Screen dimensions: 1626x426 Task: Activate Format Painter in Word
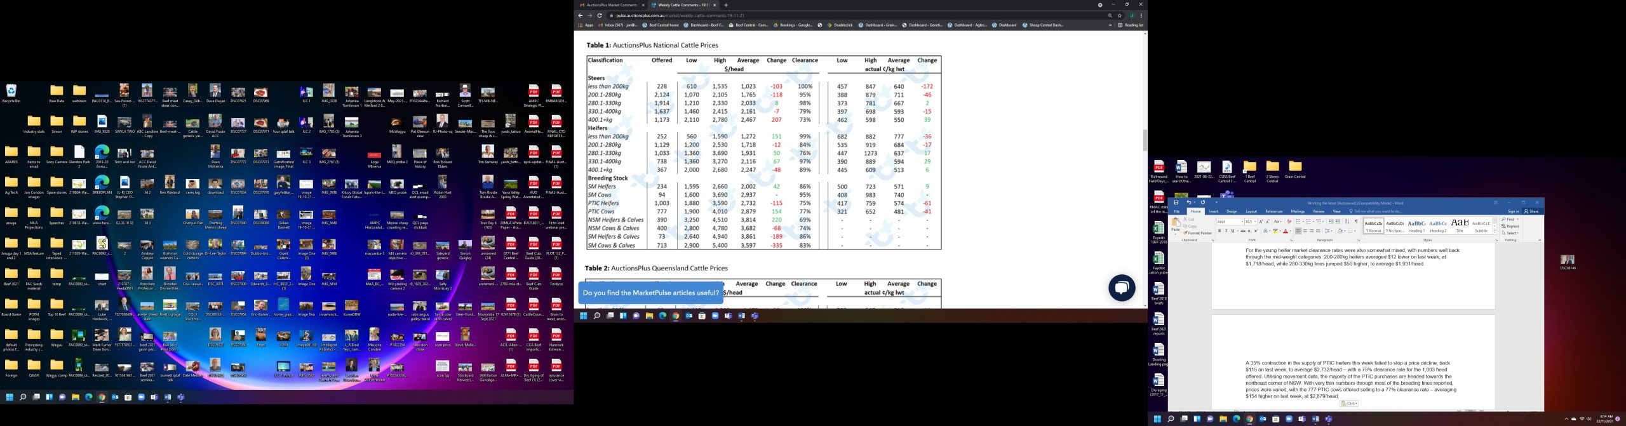click(x=1198, y=233)
